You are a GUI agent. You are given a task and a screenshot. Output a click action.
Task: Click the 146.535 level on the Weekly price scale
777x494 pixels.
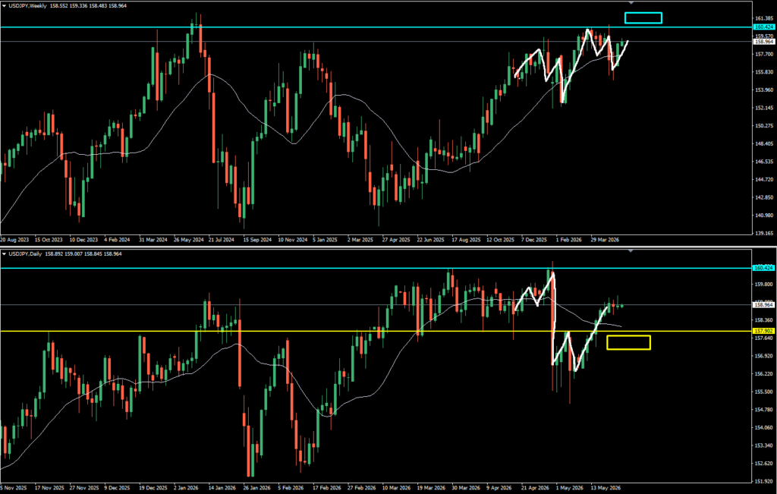tap(763, 162)
